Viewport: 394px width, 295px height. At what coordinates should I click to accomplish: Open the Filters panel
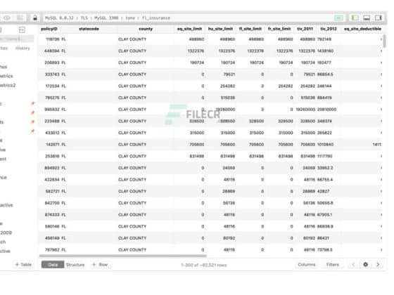tap(332, 265)
